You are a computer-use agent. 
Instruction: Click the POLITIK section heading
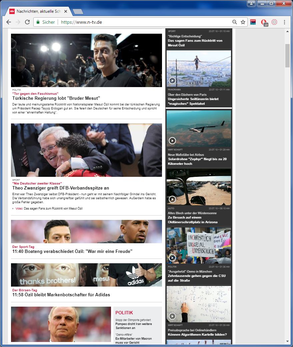tap(124, 313)
